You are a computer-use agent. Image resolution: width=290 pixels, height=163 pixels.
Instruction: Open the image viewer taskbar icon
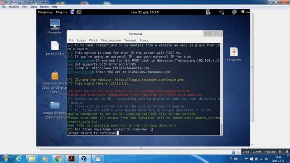(97, 159)
